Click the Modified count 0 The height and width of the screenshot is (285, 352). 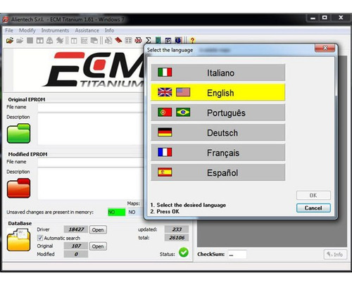pos(76,254)
